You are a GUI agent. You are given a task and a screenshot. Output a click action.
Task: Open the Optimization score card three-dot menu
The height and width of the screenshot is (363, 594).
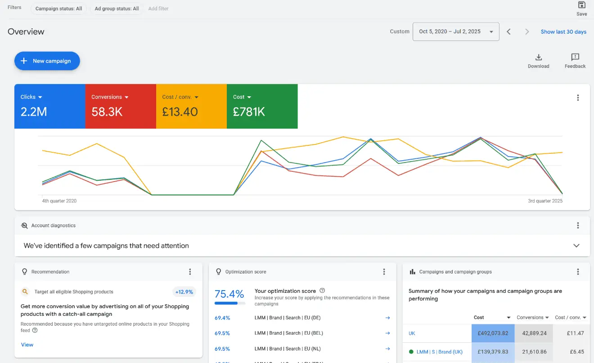pyautogui.click(x=384, y=271)
